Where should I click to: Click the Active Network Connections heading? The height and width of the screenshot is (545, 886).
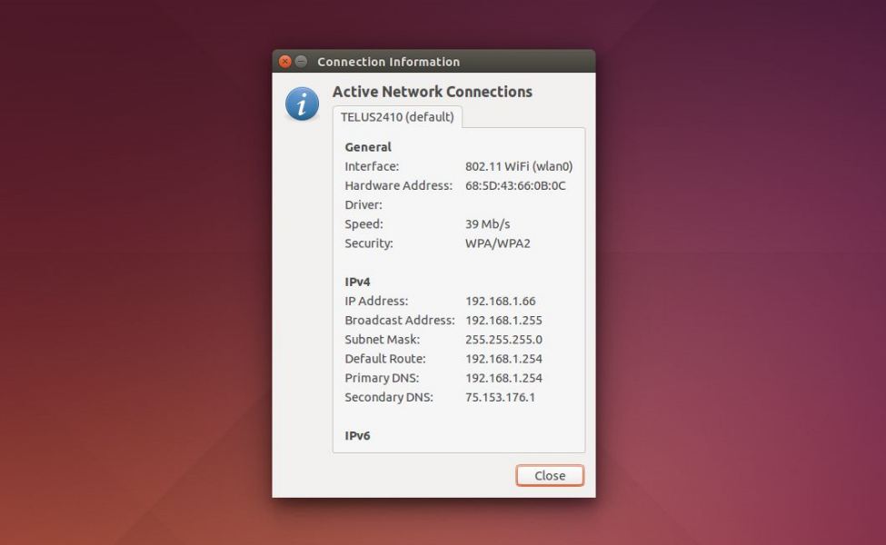[x=433, y=92]
